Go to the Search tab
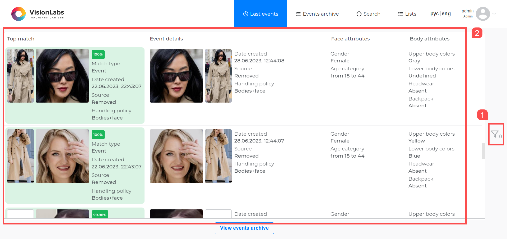507x239 pixels. point(368,14)
